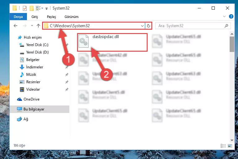Click the Belgeler document icon
Viewport: 238px width, 159px height.
click(x=22, y=60)
